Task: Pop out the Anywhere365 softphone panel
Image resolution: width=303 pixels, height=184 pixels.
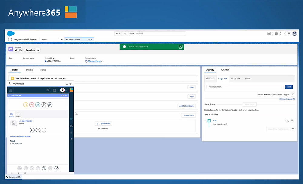Action: point(71,84)
